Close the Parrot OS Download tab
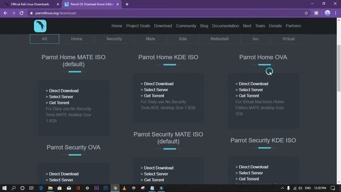 118,4
